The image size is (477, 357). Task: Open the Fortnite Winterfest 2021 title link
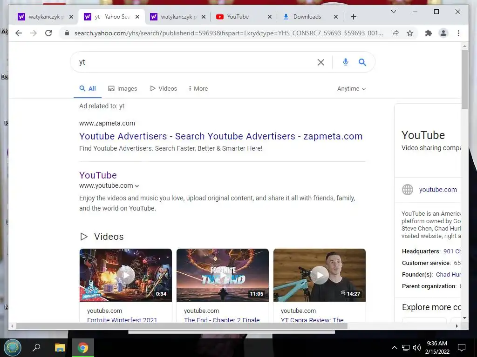pos(122,320)
